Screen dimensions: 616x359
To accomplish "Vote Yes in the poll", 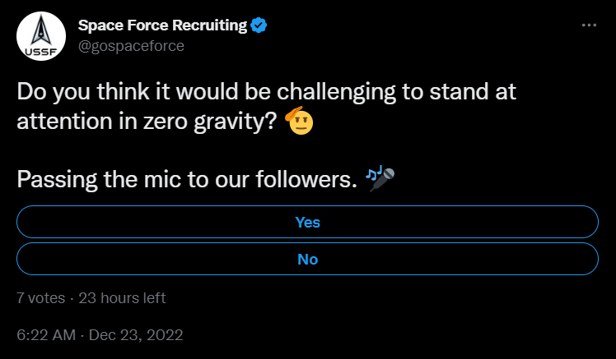I will 308,222.
